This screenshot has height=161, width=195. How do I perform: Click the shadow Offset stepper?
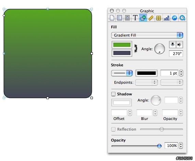click(130, 112)
